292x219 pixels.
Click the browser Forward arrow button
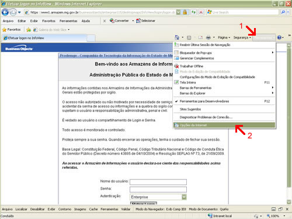(x=13, y=12)
